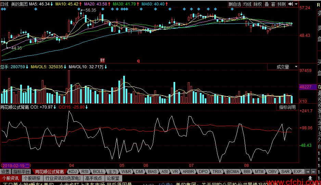Click the 删自选 button
Screen dimensions: 321x185
pyautogui.click(x=235, y=4)
